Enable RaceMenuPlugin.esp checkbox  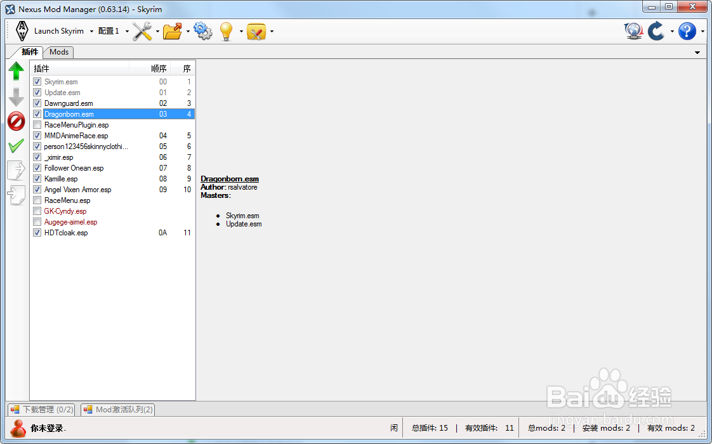(x=37, y=125)
